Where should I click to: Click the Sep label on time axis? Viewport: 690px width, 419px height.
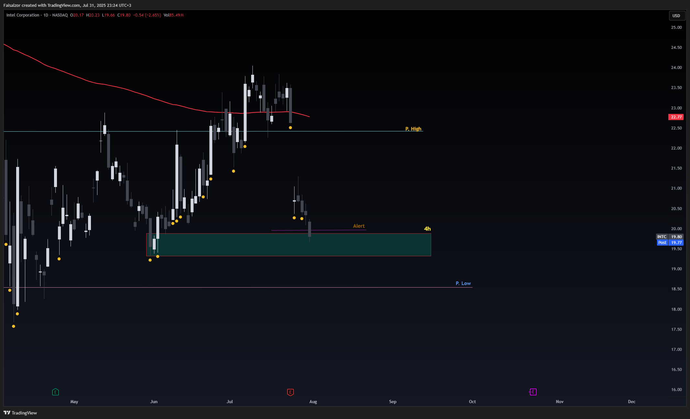pos(393,402)
